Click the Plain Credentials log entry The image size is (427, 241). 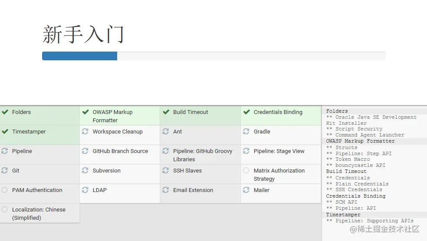[x=357, y=184]
